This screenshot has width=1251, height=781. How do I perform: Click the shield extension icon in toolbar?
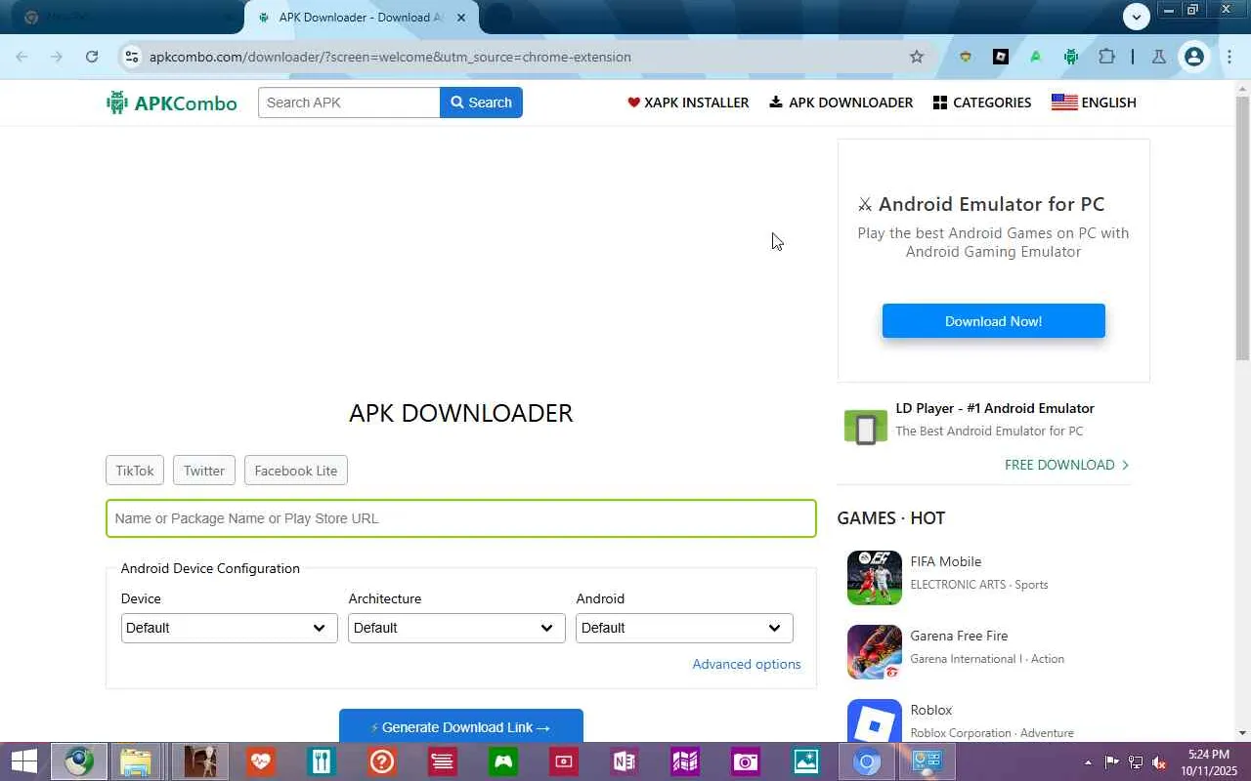966,57
